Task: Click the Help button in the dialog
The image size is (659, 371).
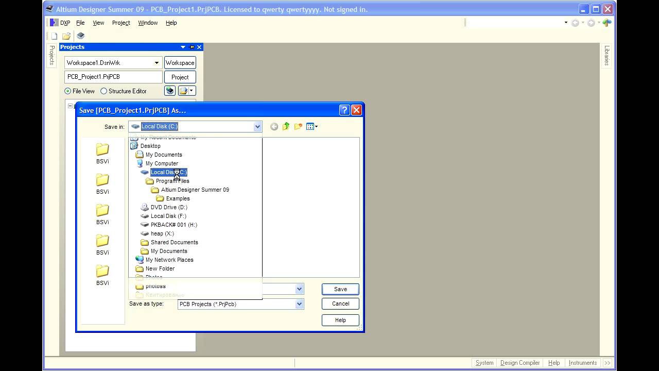Action: pyautogui.click(x=340, y=320)
